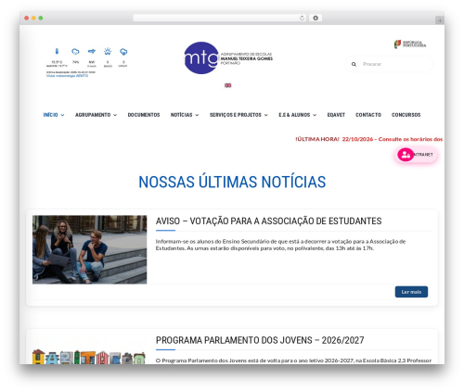Open the Serviços e Projetos menu
This screenshot has width=464, height=392.
point(236,115)
